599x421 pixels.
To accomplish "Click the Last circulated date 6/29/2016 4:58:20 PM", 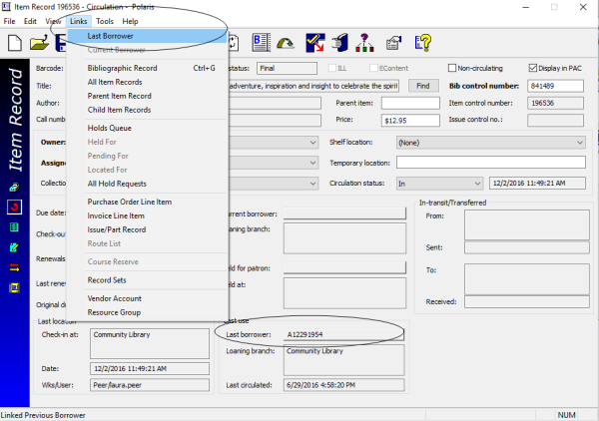I will coord(343,385).
